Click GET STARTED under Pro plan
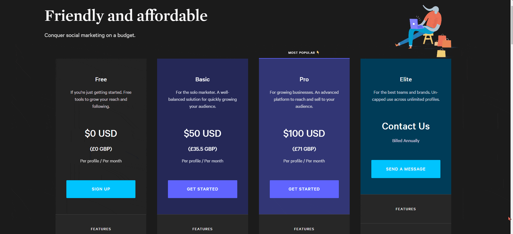This screenshot has height=234, width=513. (304, 189)
